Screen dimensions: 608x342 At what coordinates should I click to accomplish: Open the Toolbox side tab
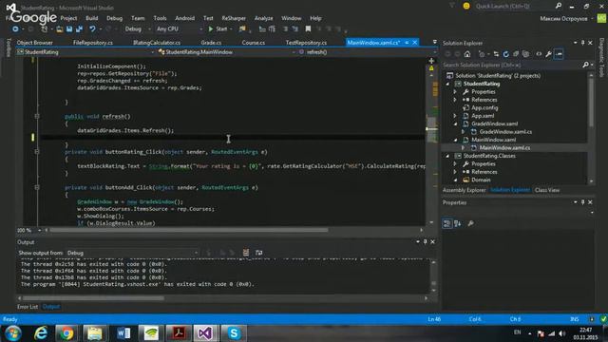pyautogui.click(x=9, y=48)
